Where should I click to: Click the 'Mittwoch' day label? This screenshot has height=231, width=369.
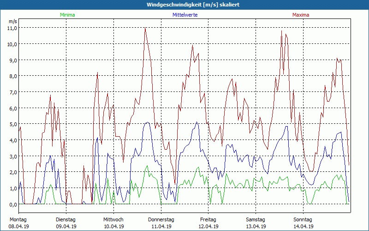(x=113, y=219)
